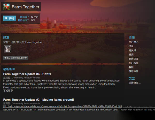The image size is (155, 120).
Task: Visit the 商店页面 store page
Action: pos(134,59)
